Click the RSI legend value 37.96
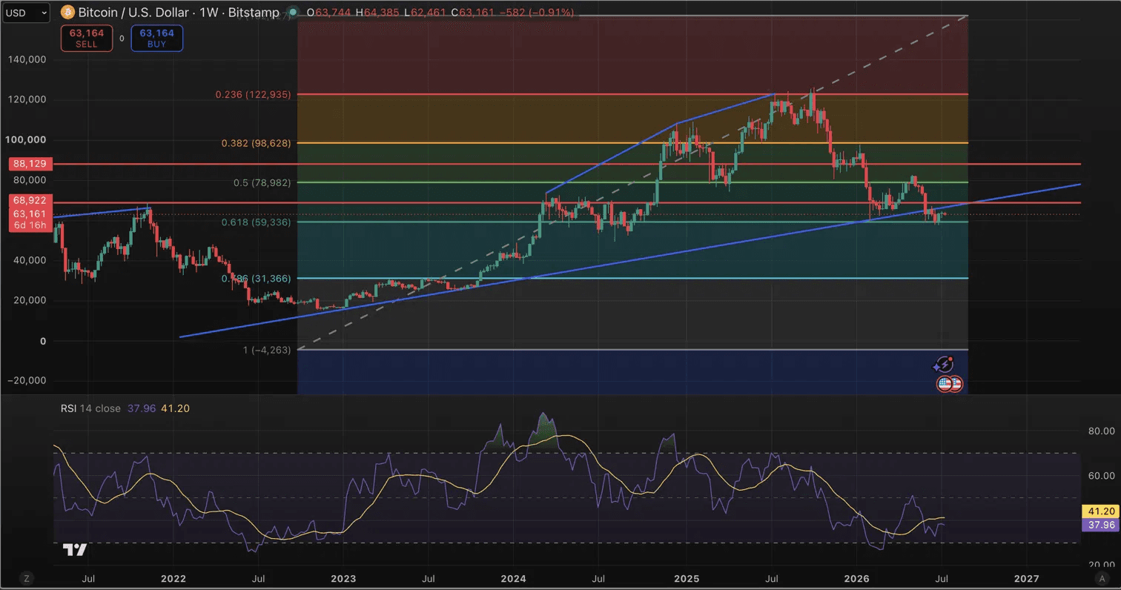 click(x=141, y=408)
